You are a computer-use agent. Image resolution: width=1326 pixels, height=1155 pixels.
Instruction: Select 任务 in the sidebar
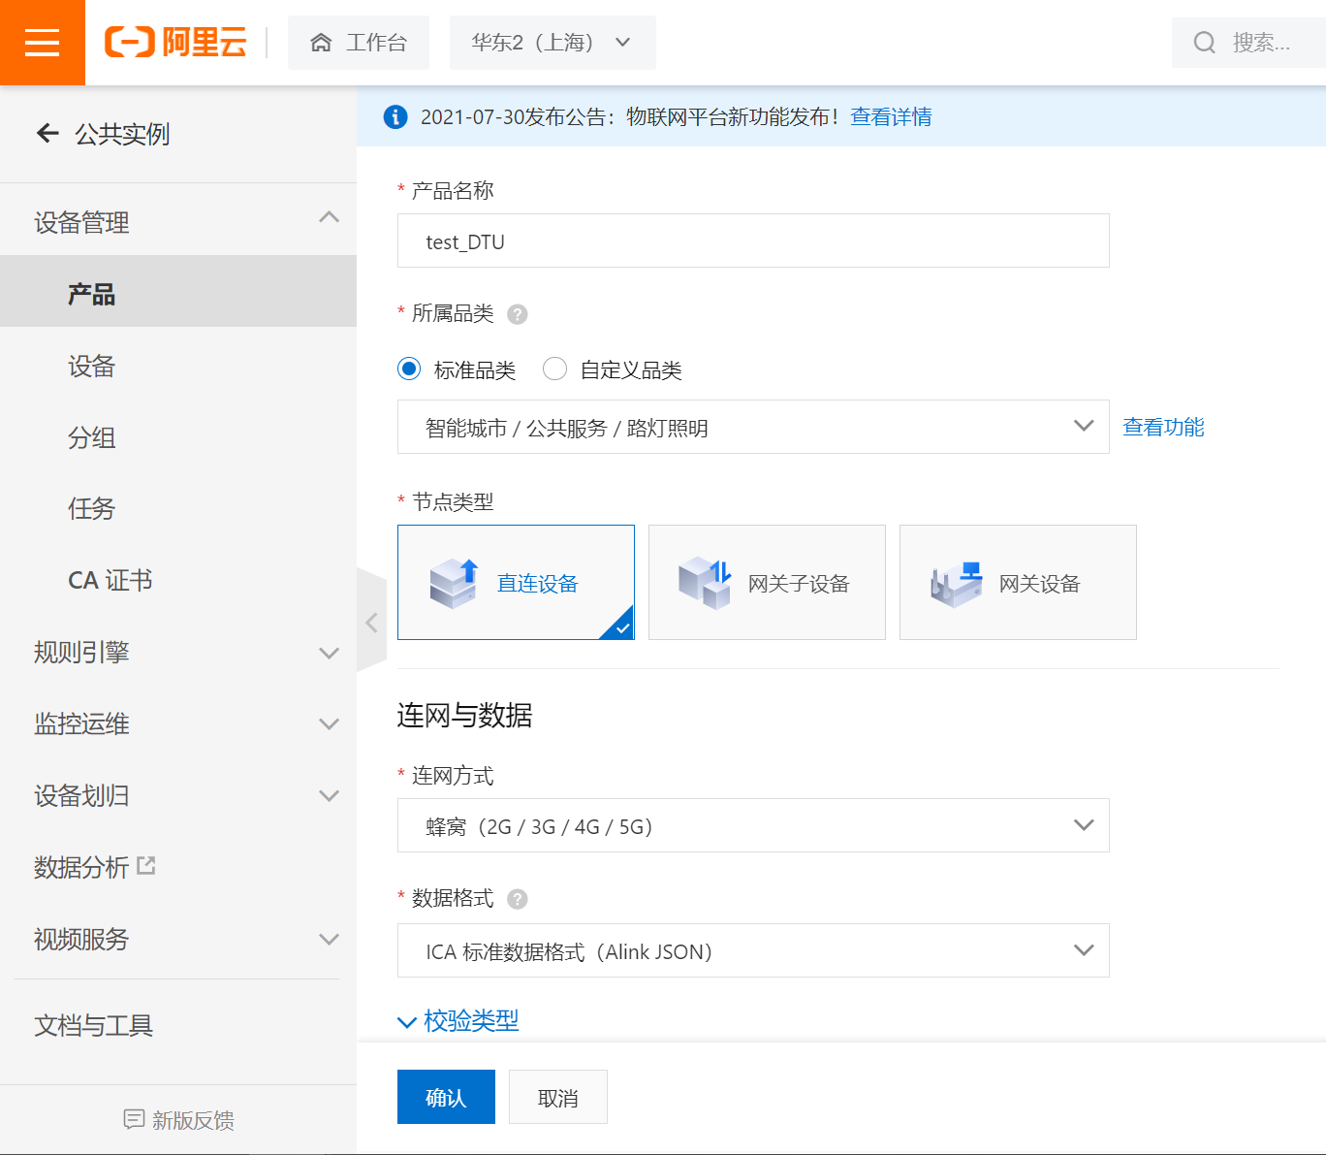click(178, 508)
